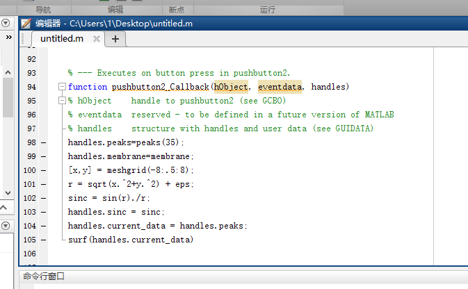Click line number 92

click(31, 59)
